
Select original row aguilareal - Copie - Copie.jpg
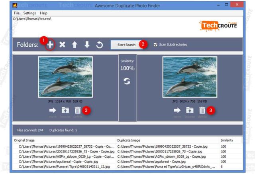(x=59, y=162)
